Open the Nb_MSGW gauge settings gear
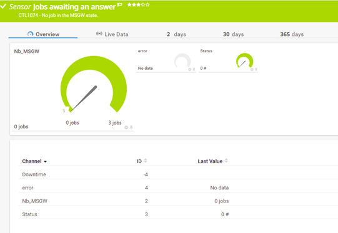This screenshot has height=233, width=338. (x=126, y=128)
